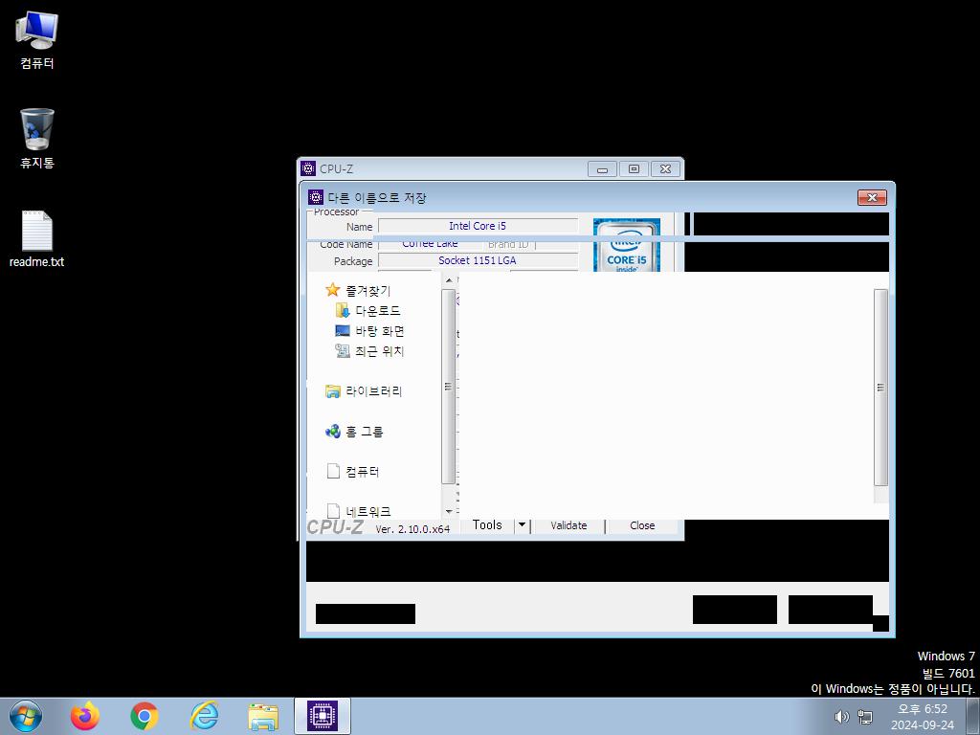Minimize the CPU-Z window
This screenshot has height=735, width=980.
pos(603,168)
